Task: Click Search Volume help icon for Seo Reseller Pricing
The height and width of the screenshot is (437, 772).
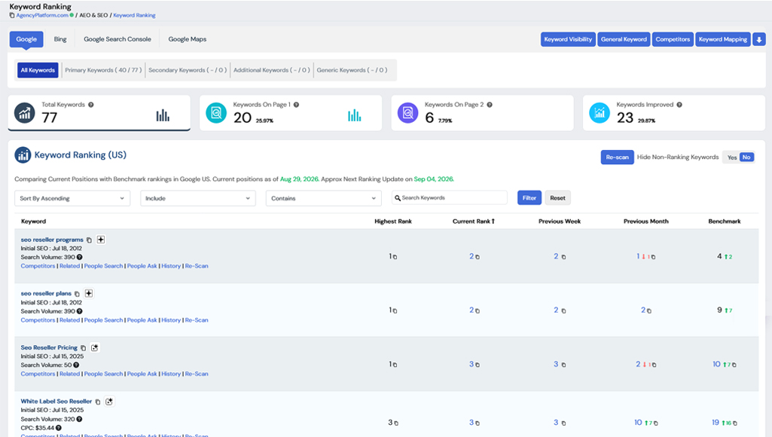Action: pyautogui.click(x=76, y=365)
